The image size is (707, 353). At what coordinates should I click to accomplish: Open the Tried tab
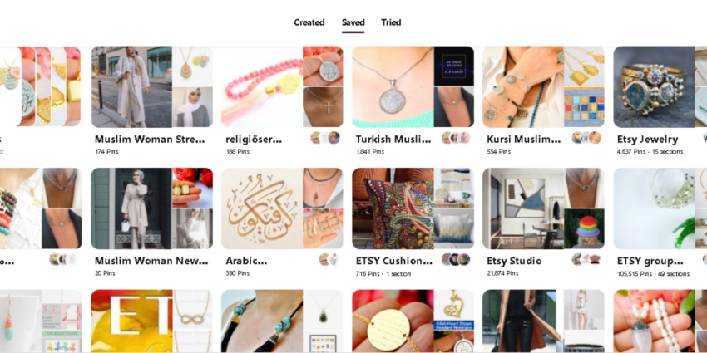[x=391, y=22]
